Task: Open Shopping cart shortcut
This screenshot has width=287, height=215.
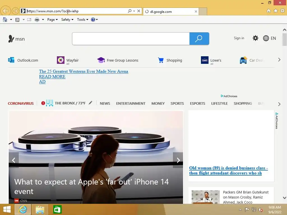Action: coord(170,60)
